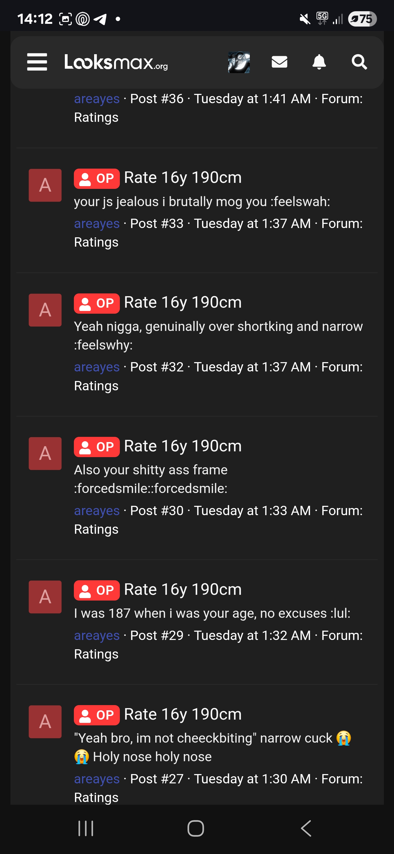Click the OP badge on Post #29
This screenshot has width=394, height=854.
pyautogui.click(x=96, y=590)
